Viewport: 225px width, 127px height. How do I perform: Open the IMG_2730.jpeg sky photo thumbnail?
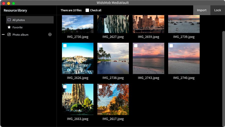(78, 24)
